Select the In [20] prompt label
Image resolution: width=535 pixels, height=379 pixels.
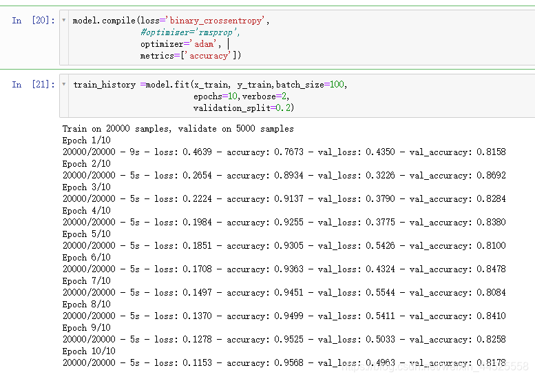coord(33,21)
